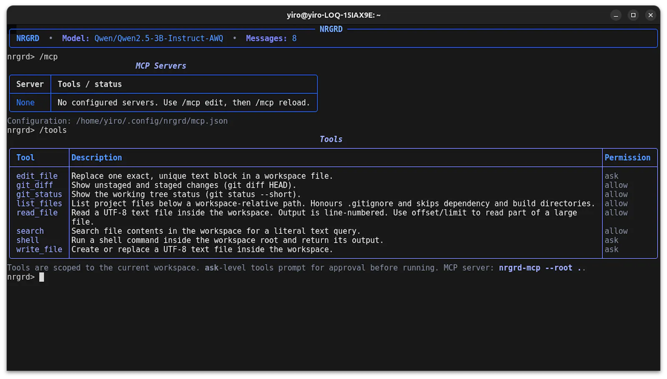The width and height of the screenshot is (667, 379).
Task: Minimize the terminal window
Action: coord(616,15)
